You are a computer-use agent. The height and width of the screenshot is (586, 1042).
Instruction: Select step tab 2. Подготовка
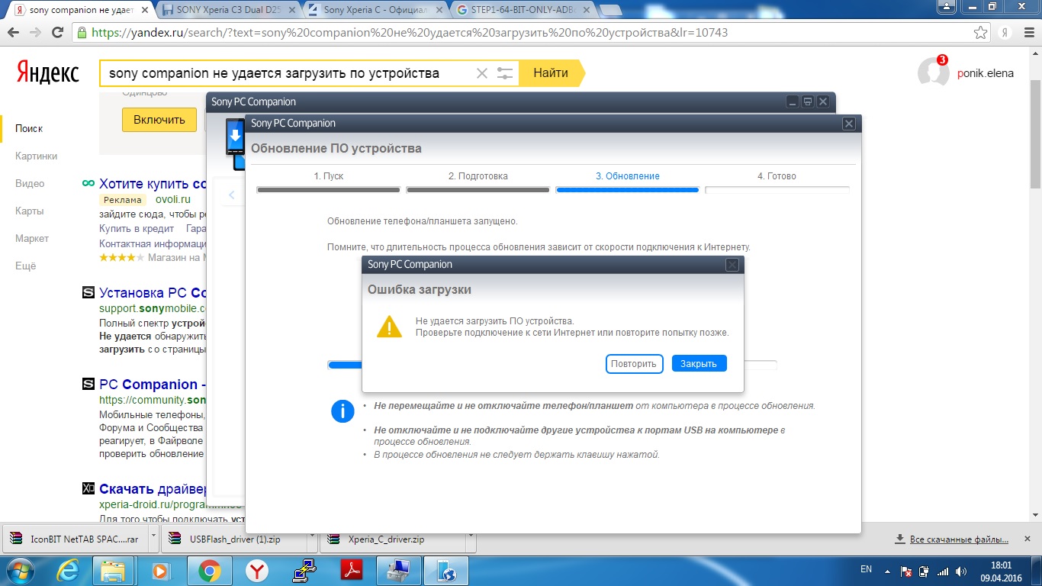point(478,176)
